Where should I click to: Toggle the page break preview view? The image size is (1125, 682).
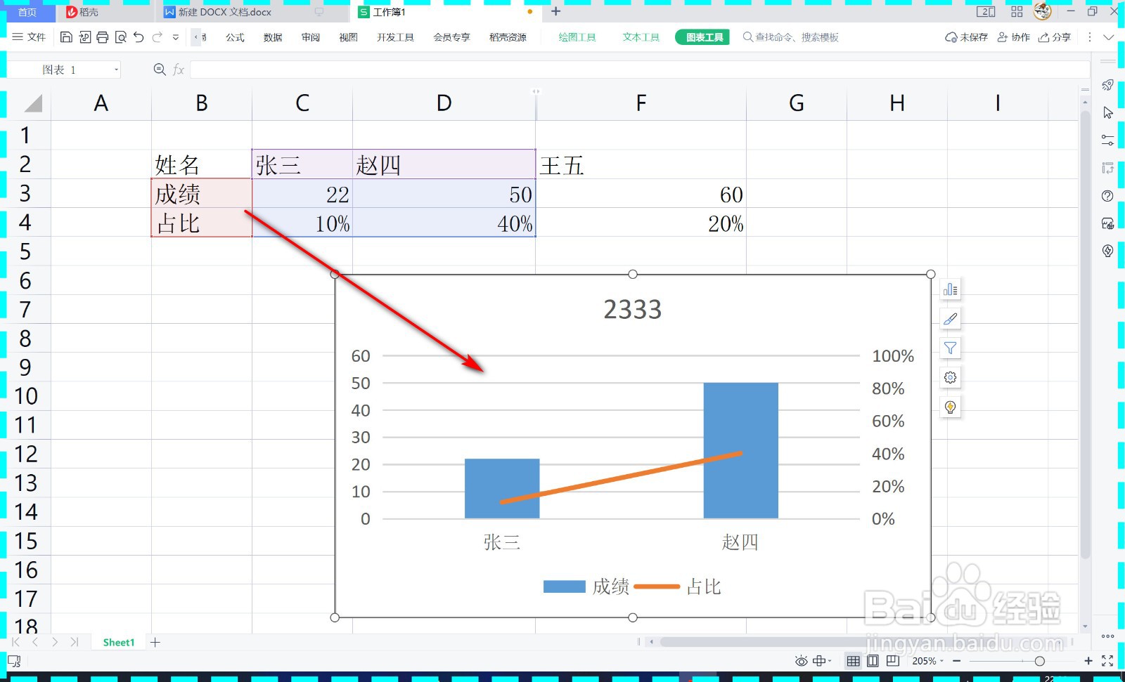pyautogui.click(x=892, y=661)
